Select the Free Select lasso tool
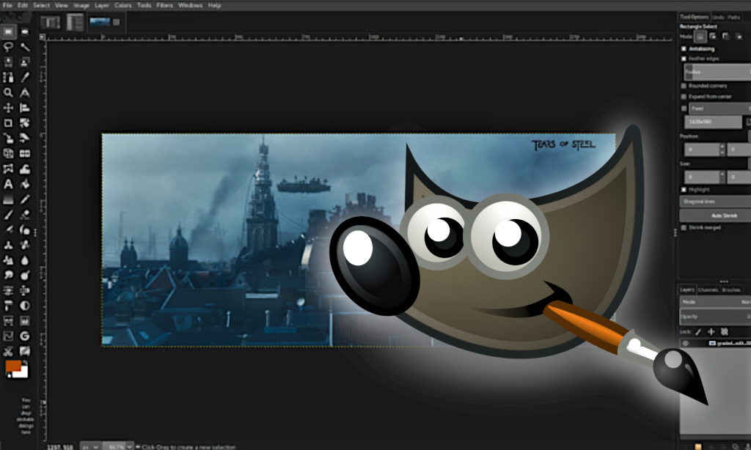The height and width of the screenshot is (450, 751). pos(8,47)
